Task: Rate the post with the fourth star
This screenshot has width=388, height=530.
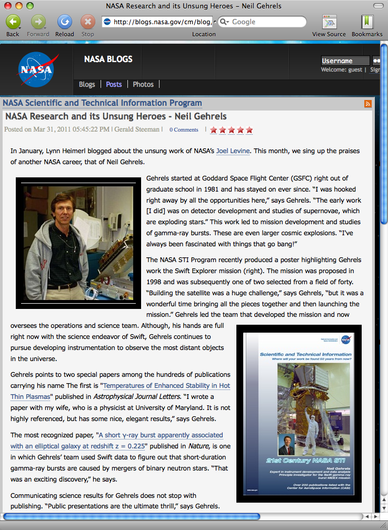Action: pyautogui.click(x=240, y=130)
